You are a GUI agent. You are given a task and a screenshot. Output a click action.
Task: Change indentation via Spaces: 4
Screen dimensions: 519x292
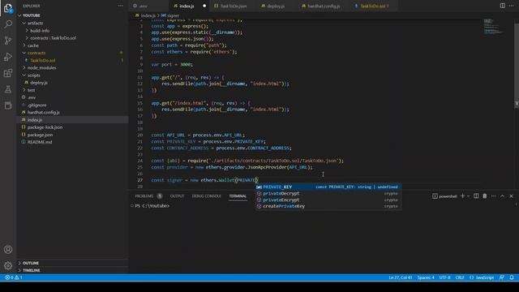pos(426,277)
